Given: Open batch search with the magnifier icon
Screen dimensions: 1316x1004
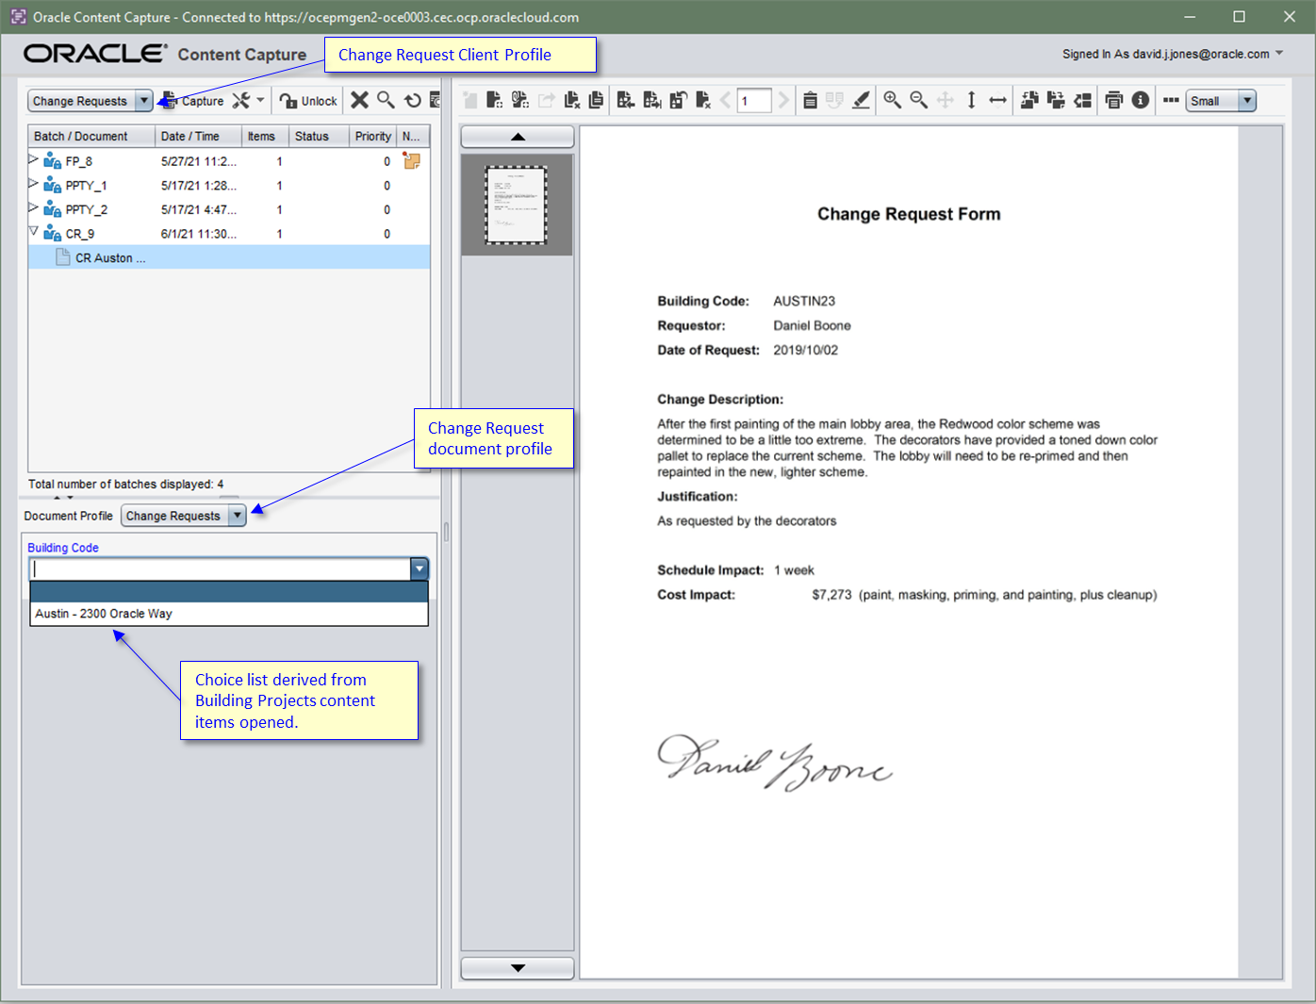Looking at the screenshot, I should tap(386, 100).
